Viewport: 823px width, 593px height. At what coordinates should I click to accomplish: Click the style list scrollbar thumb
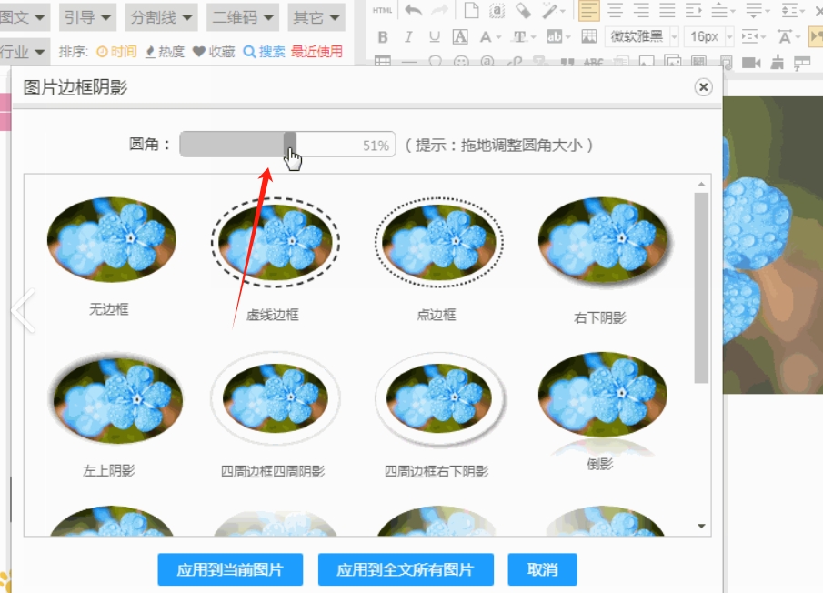pyautogui.click(x=701, y=288)
